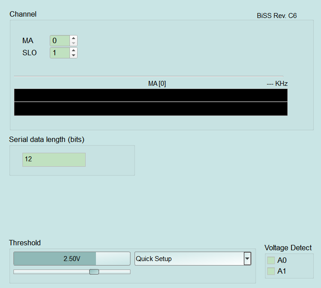Click the Channel section label

(x=23, y=14)
